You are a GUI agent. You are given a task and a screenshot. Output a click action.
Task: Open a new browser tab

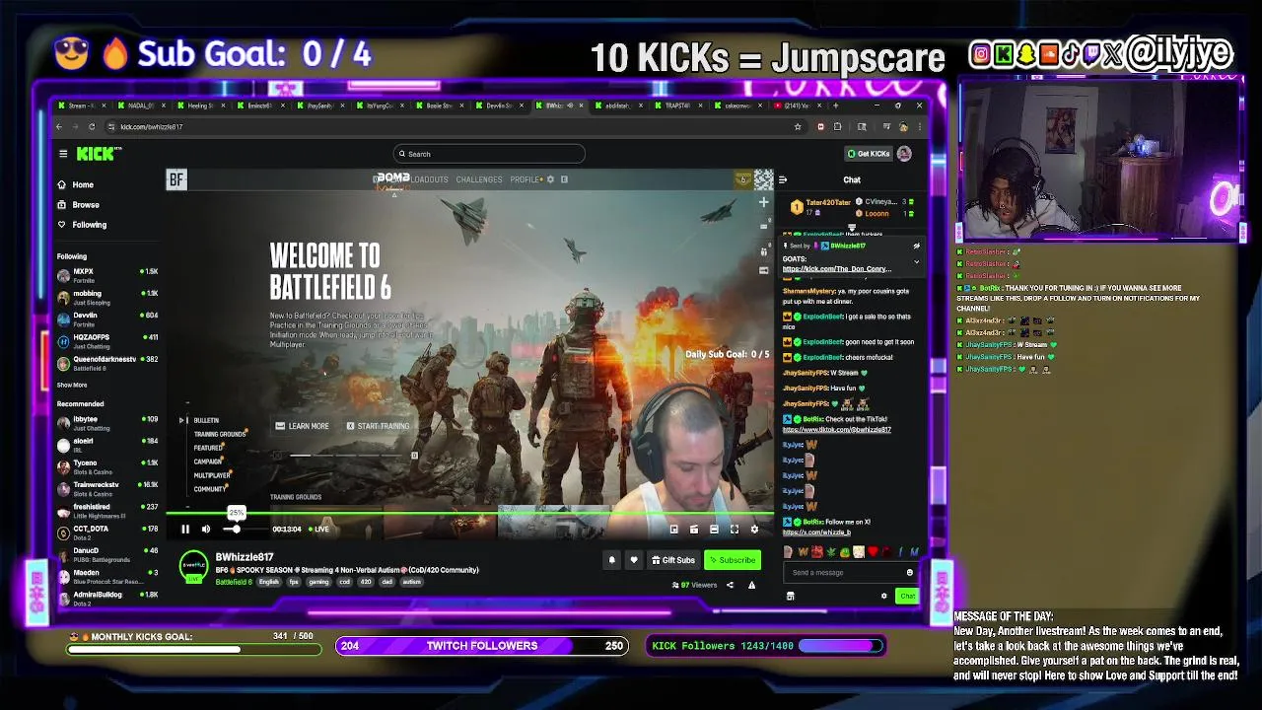(x=836, y=106)
